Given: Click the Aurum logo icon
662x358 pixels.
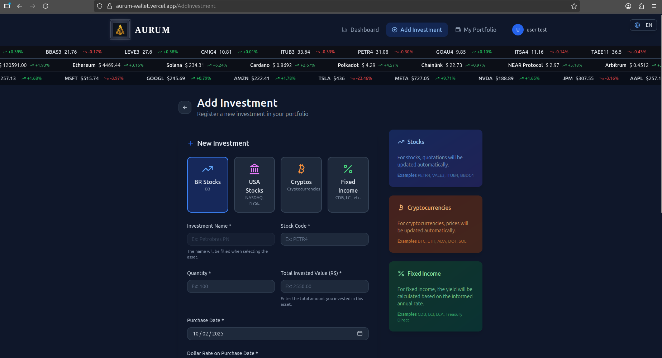Looking at the screenshot, I should tap(120, 30).
